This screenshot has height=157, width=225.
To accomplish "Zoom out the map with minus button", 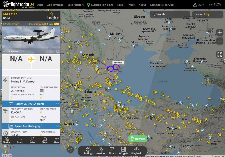I will (x=220, y=41).
